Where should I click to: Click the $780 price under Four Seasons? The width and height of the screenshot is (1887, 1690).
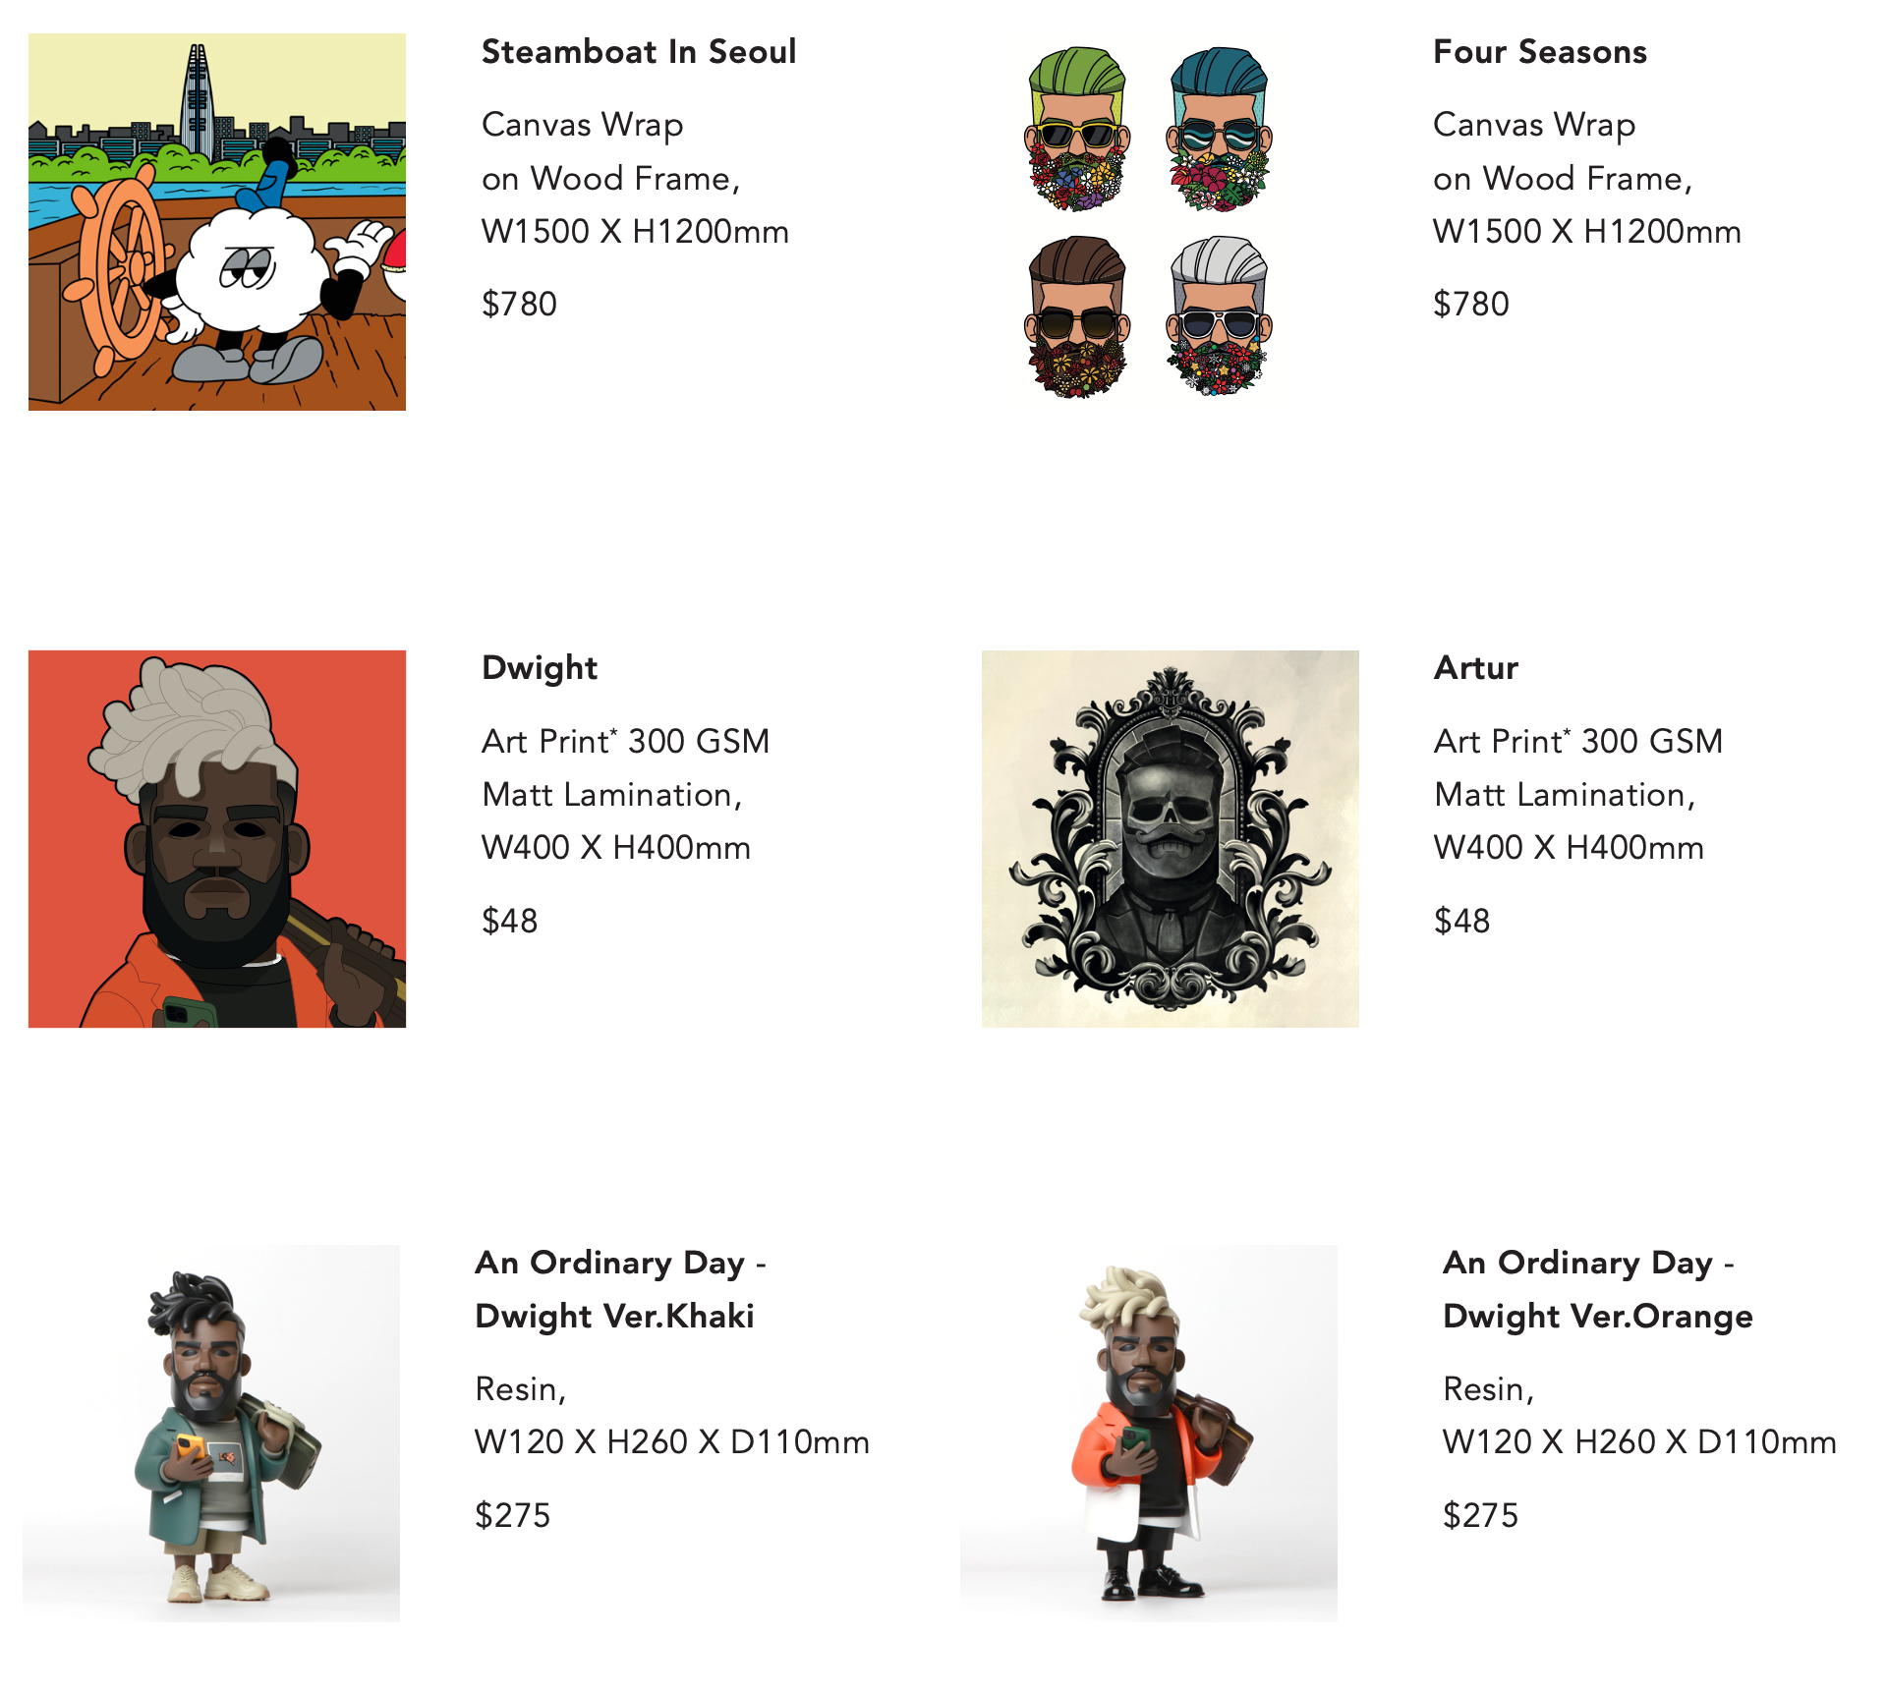coord(1471,305)
